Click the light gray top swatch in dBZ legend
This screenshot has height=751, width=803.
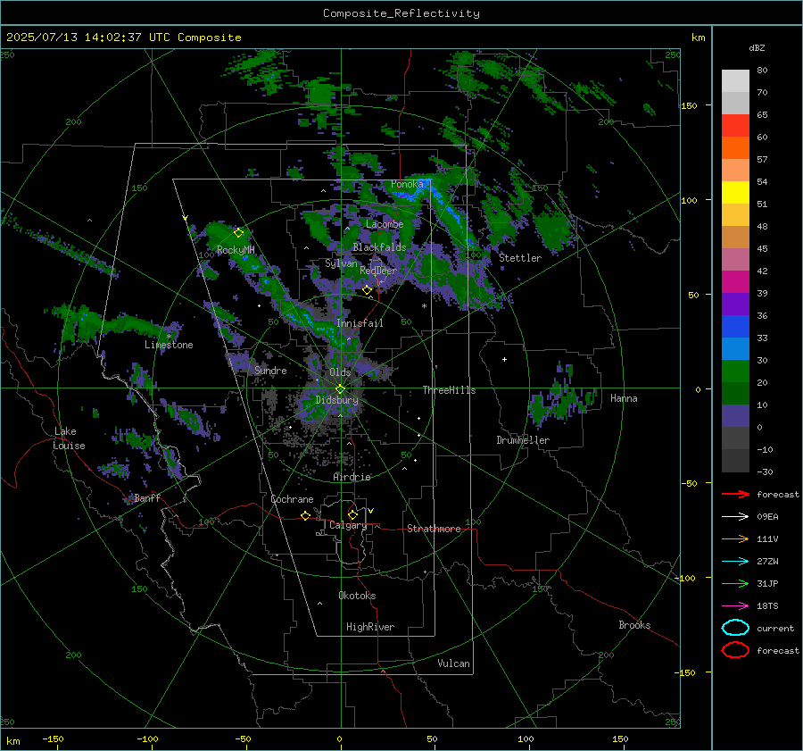735,81
